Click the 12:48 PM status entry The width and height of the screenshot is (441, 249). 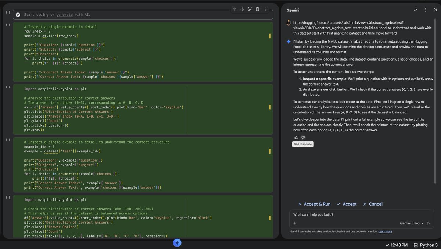(396, 245)
